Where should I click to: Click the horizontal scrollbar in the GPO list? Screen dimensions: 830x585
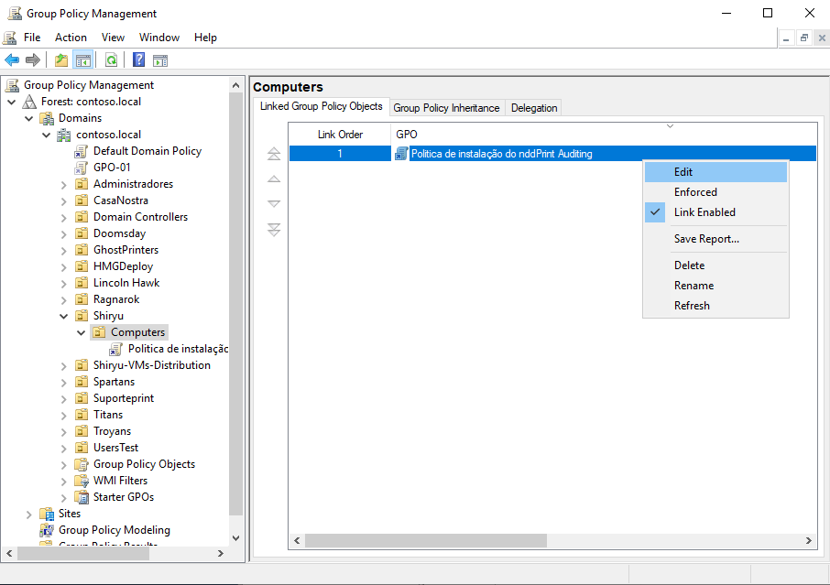425,541
